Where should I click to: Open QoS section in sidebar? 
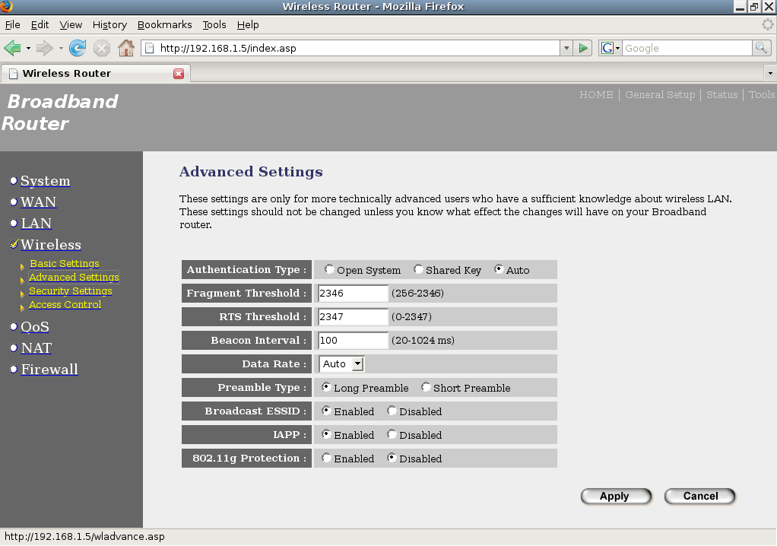coord(35,327)
